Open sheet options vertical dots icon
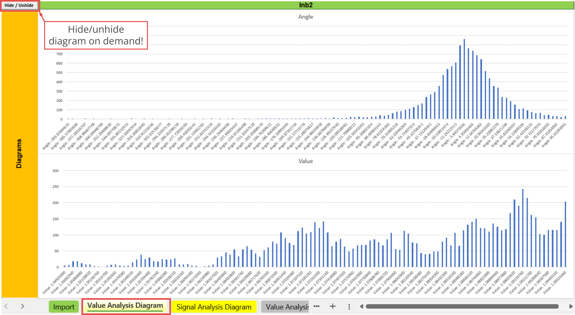The width and height of the screenshot is (575, 315). [349, 307]
